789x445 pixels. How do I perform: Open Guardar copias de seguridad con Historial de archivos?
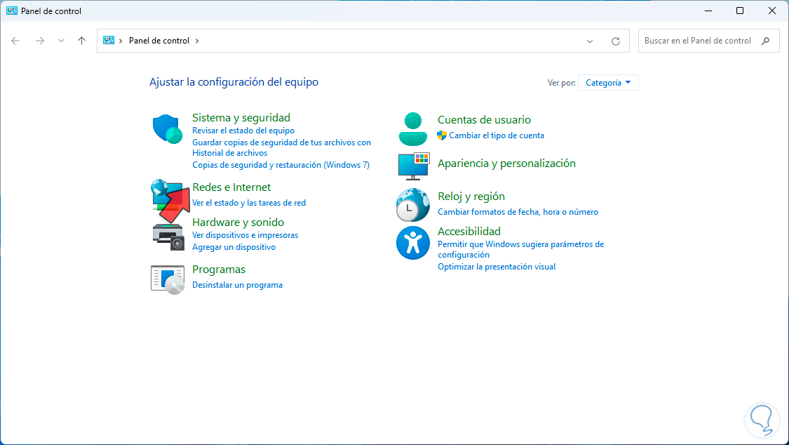[281, 147]
